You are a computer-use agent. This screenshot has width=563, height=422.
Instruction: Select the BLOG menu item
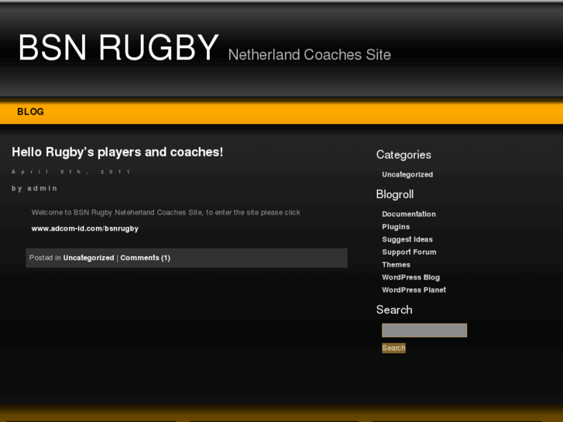[x=30, y=112]
